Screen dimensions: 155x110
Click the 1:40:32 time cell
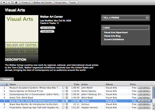[x=75, y=94]
